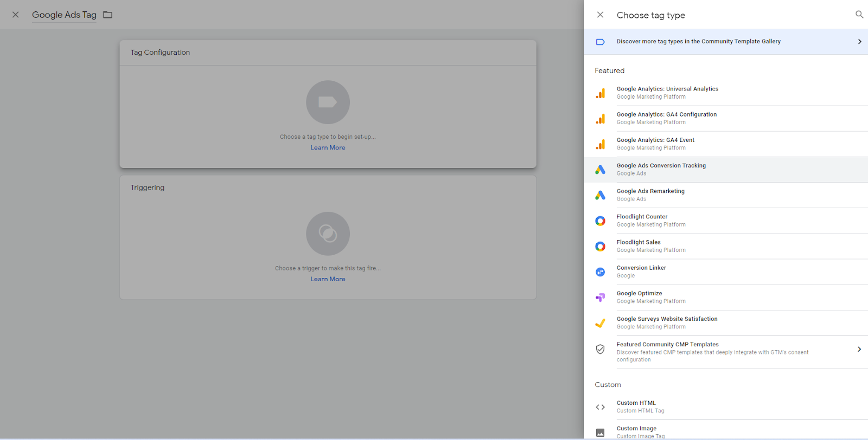Expand Featured Community CMP Templates chevron

pyautogui.click(x=859, y=350)
